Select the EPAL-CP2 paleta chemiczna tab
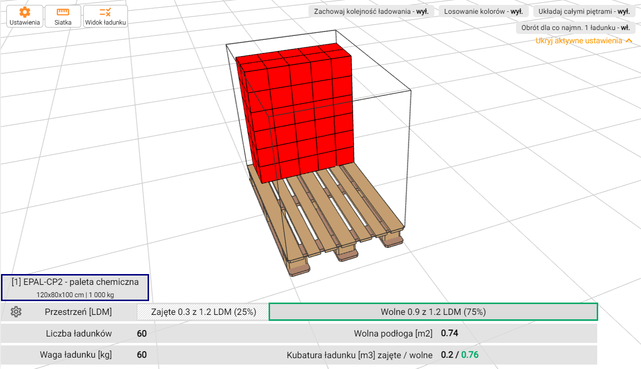The image size is (641, 369). point(75,287)
